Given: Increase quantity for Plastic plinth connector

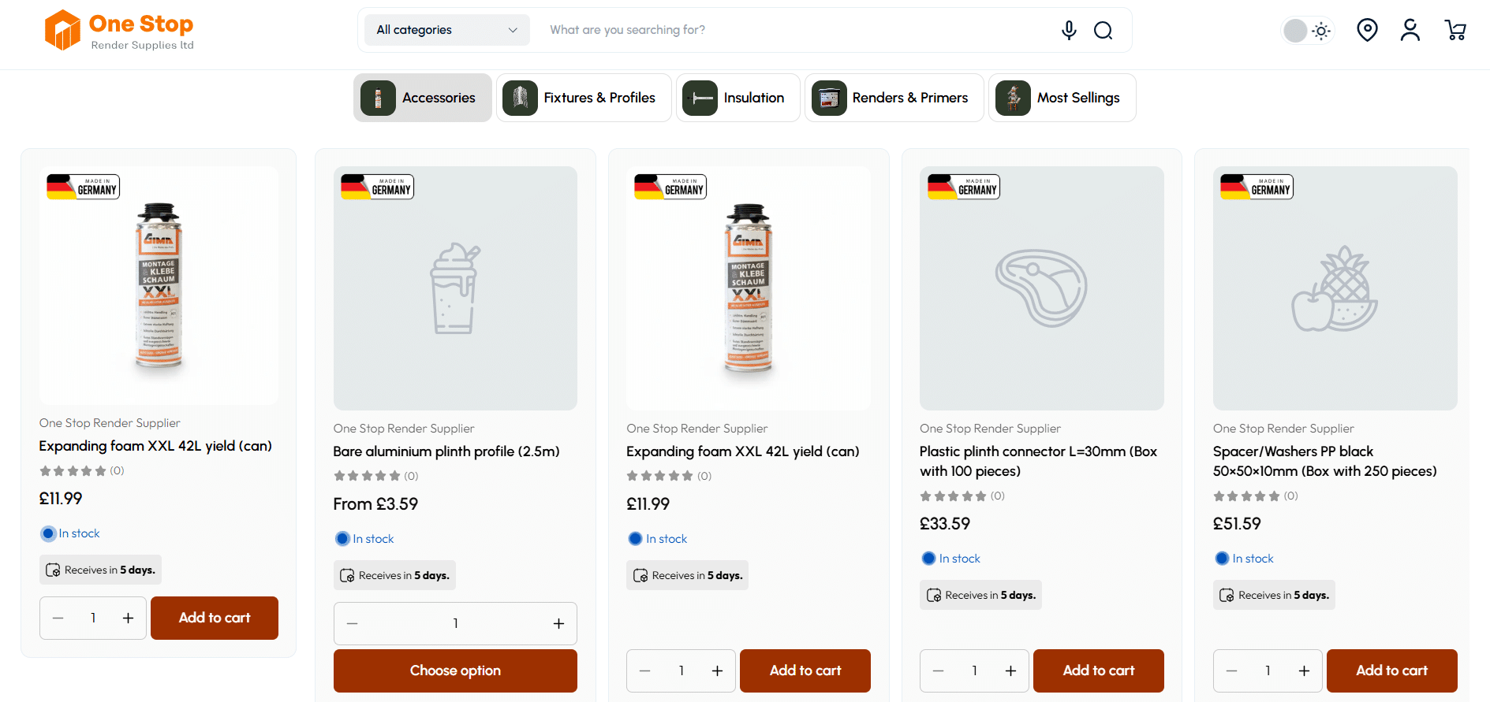Looking at the screenshot, I should 1010,670.
